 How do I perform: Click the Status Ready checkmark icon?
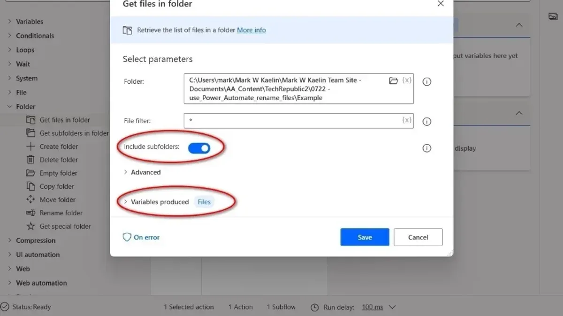[5, 307]
